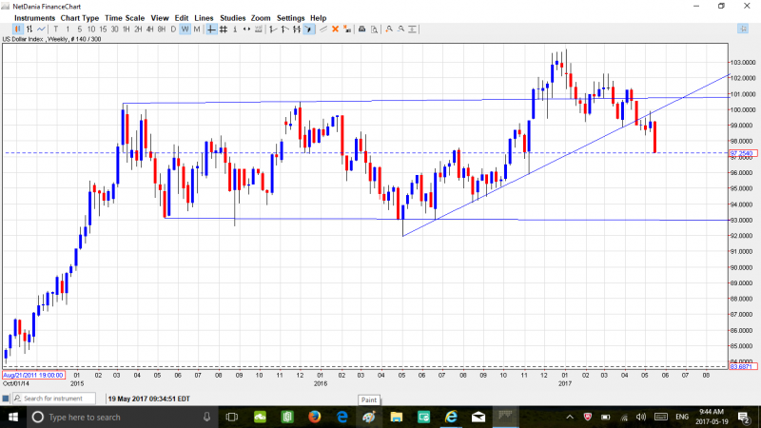Open the Time Scale menu

tap(125, 18)
